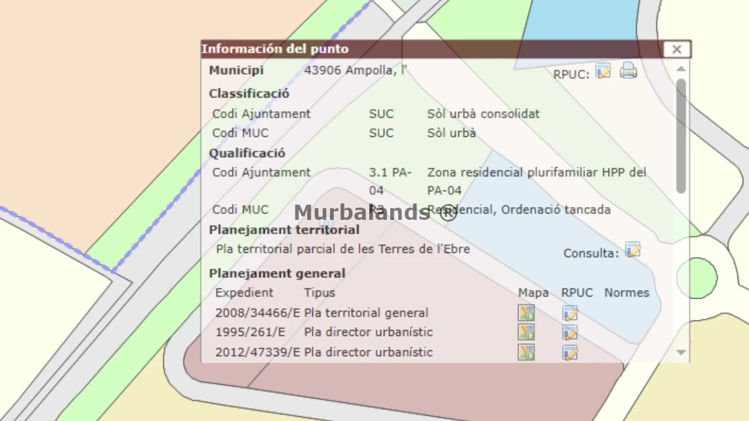Open Mapa icon for expedient 2012/47339/E
This screenshot has height=421, width=749.
click(526, 352)
